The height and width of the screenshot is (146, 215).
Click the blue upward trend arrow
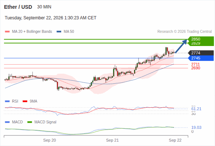tap(181, 46)
